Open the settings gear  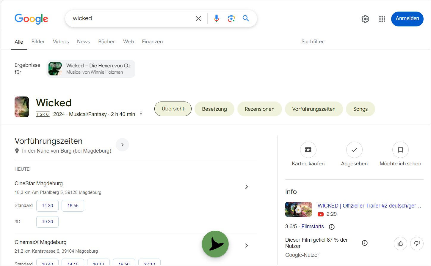point(365,19)
